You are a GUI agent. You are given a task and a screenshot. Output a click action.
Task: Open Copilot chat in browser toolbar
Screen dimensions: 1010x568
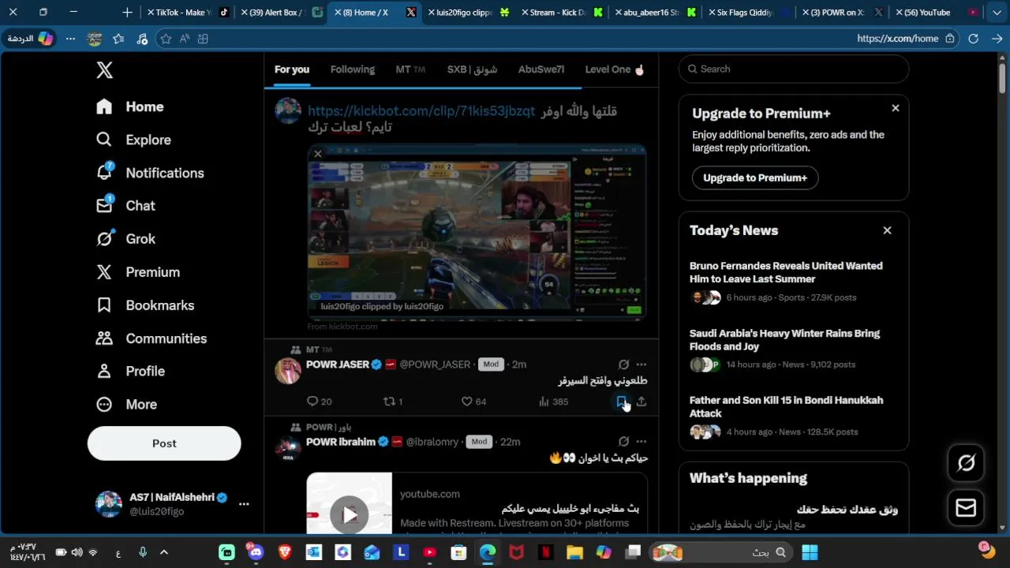(31, 39)
